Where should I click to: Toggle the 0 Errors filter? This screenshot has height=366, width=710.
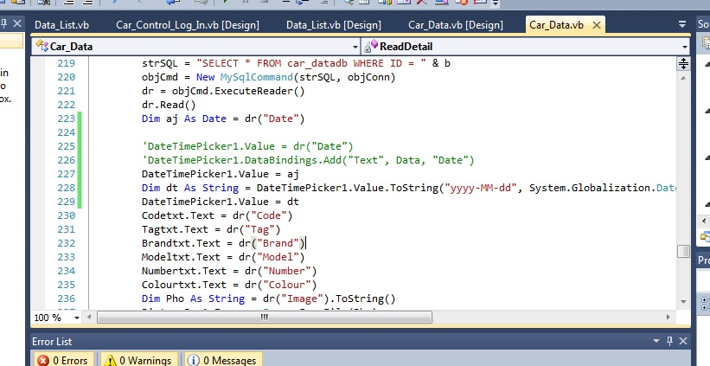tap(63, 361)
